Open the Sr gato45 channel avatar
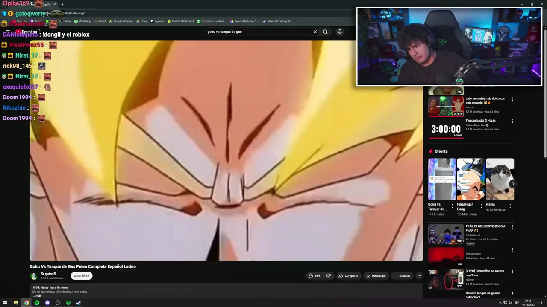 click(34, 276)
